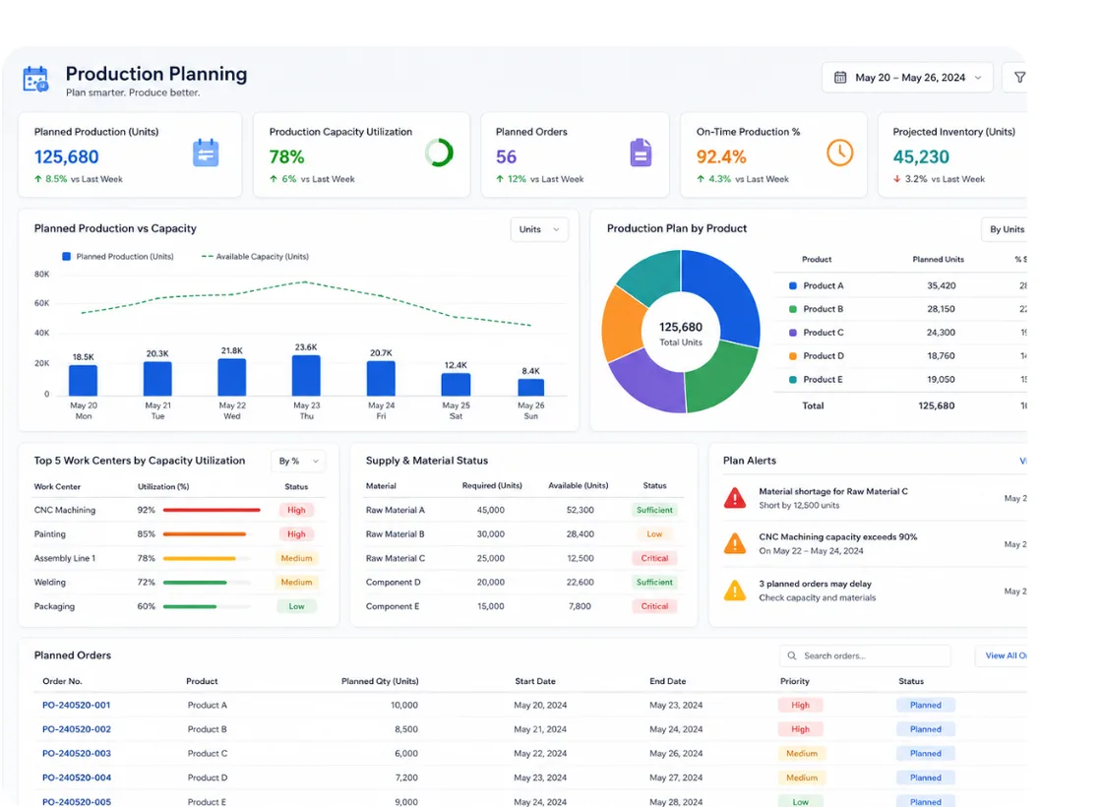1101x807 pixels.
Task: Click the yellow warning icon for delayed orders alert
Action: click(734, 590)
